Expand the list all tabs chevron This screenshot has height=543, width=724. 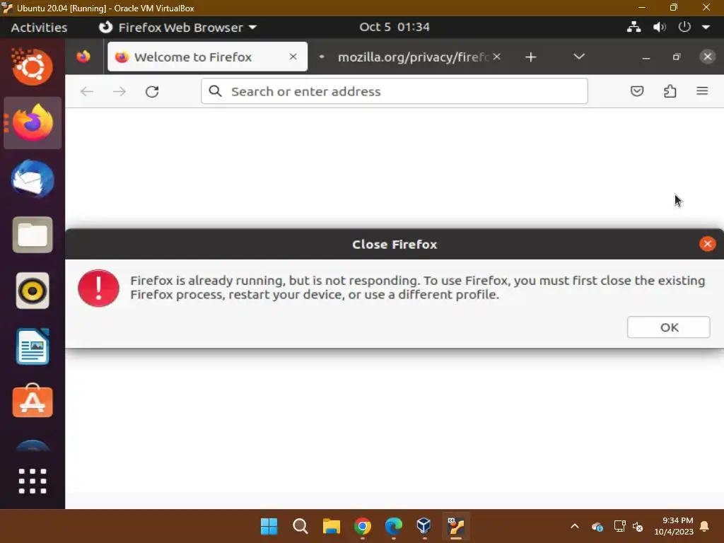pos(578,57)
